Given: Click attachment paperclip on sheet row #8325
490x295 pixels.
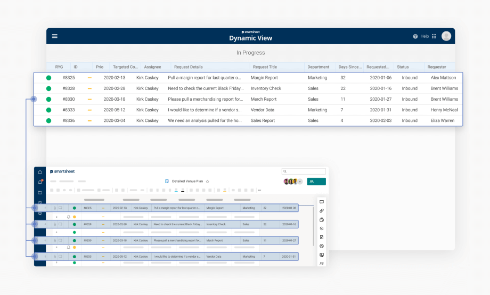Looking at the screenshot, I should point(55,208).
